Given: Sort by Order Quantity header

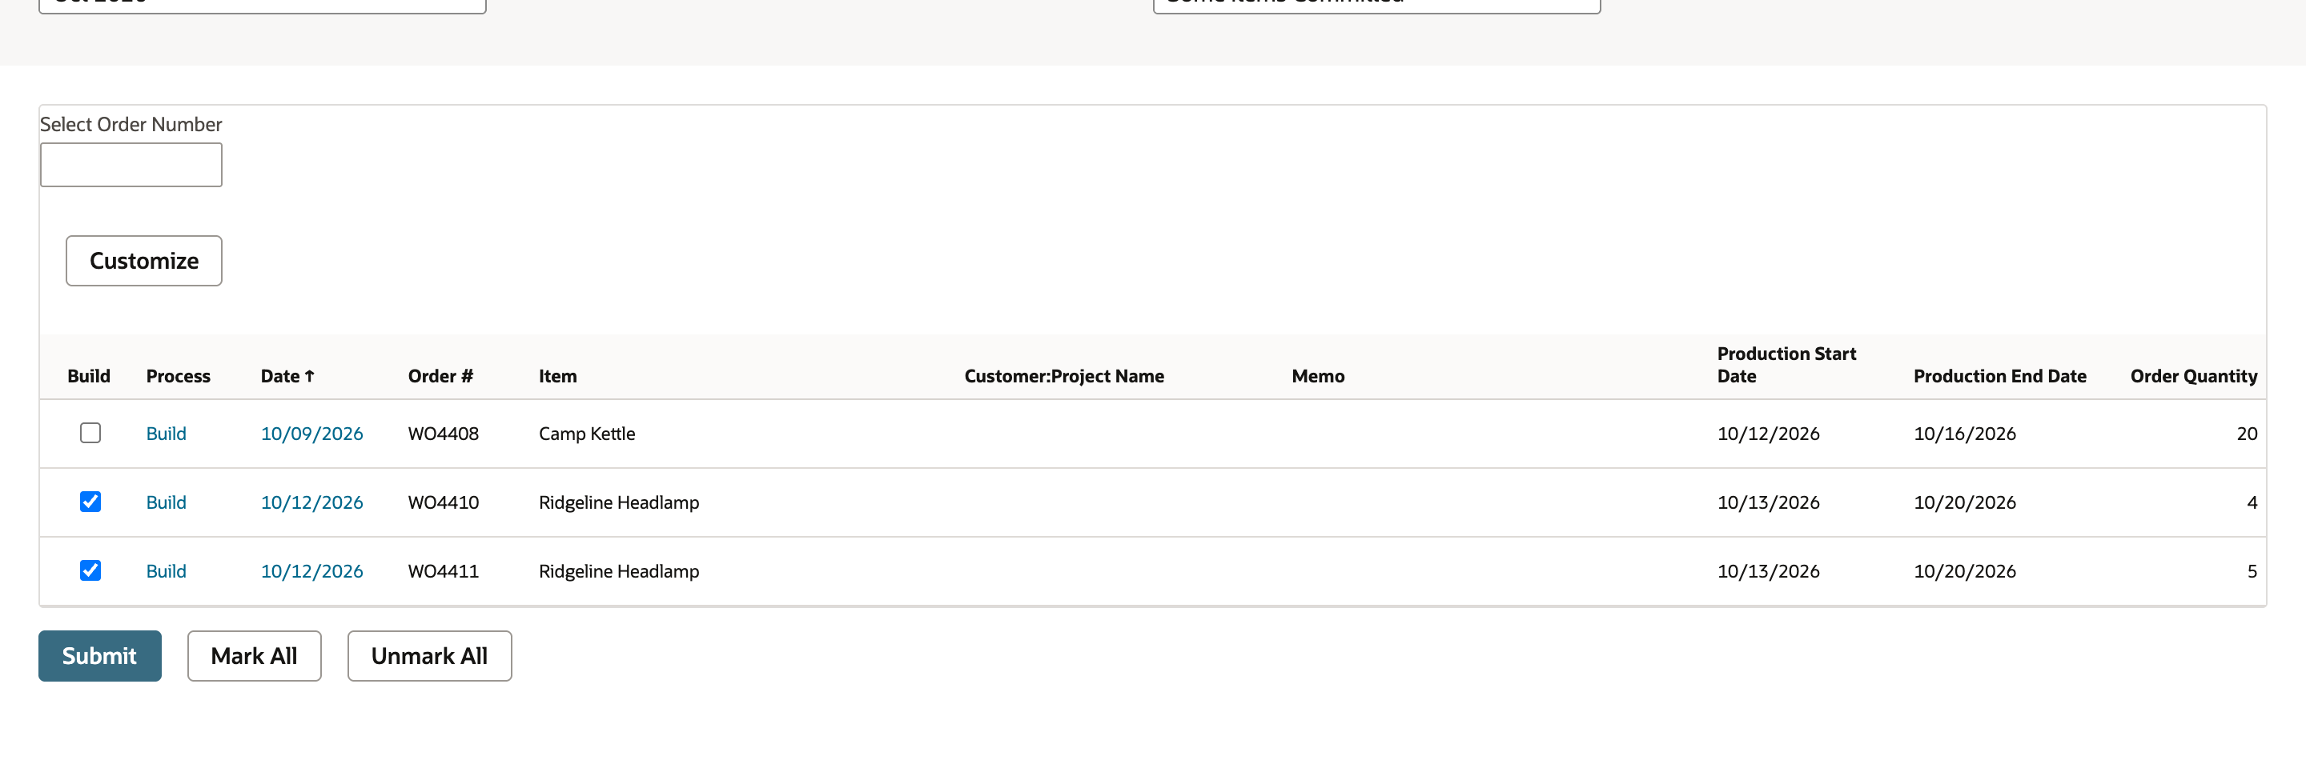Looking at the screenshot, I should click(x=2193, y=376).
